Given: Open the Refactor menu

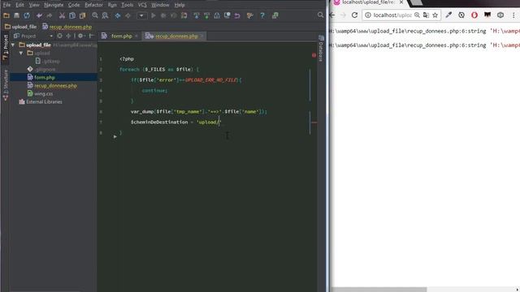Looking at the screenshot, I should click(x=94, y=5).
